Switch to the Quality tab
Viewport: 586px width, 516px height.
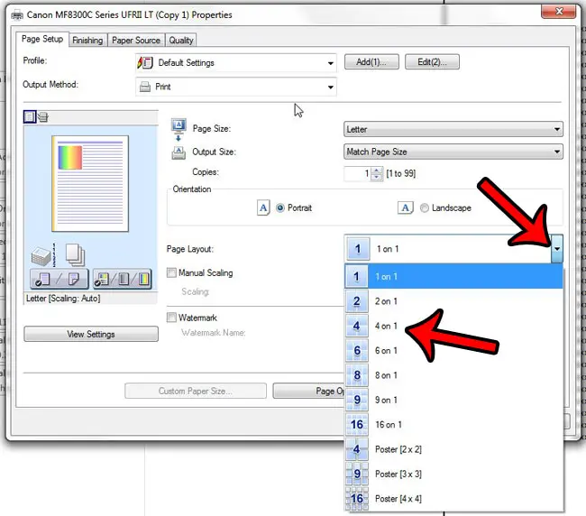tap(181, 41)
